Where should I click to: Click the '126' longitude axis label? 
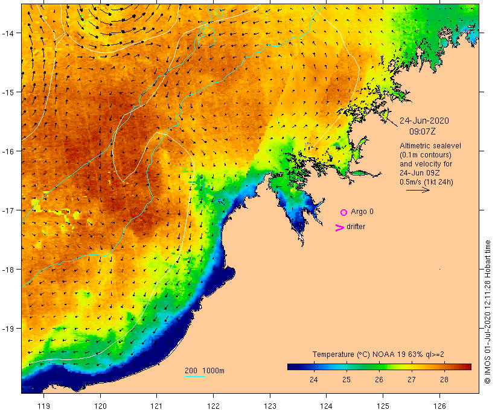point(439,406)
